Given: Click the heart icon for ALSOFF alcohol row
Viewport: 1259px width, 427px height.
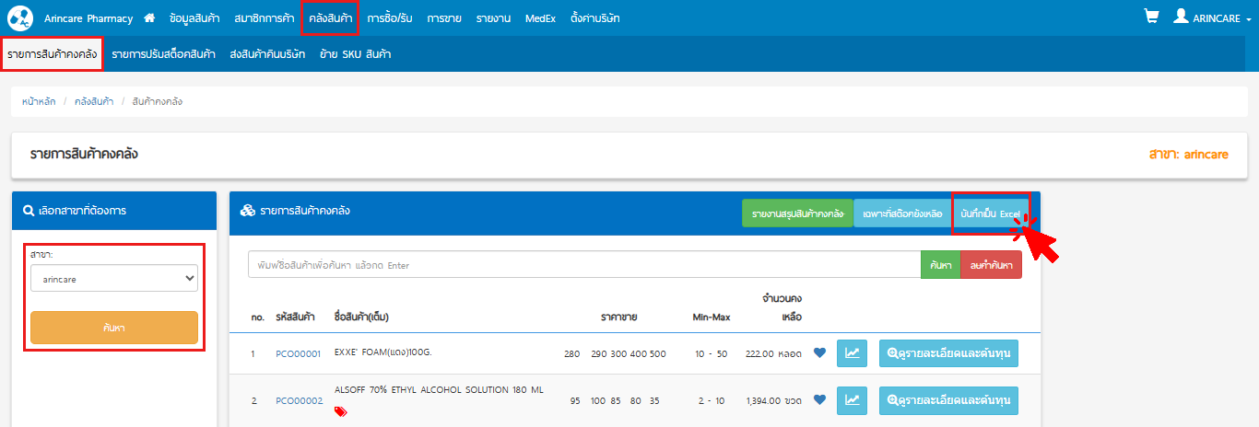Looking at the screenshot, I should tap(819, 400).
